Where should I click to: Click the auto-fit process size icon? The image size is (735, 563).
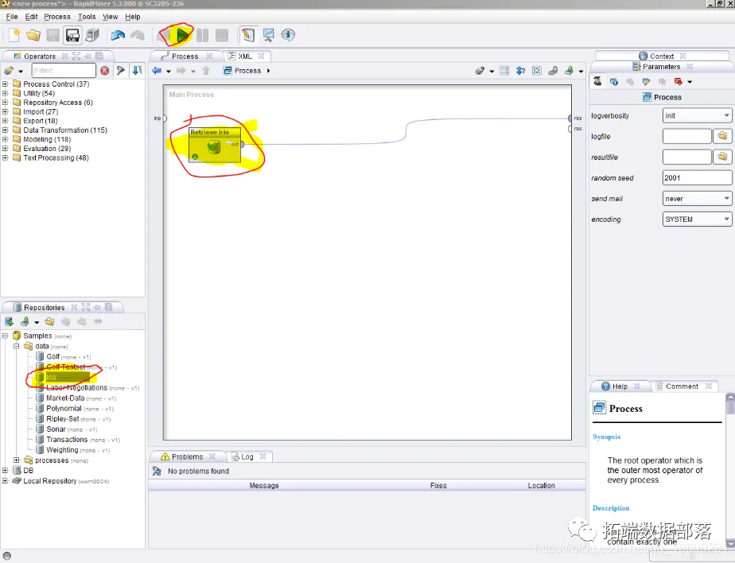tap(537, 71)
